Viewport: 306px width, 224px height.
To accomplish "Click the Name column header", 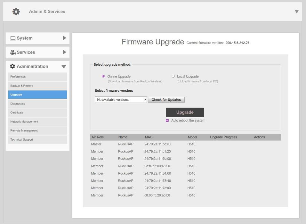I will [123, 137].
